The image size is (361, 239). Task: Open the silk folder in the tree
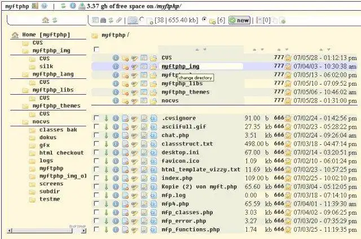46,67
